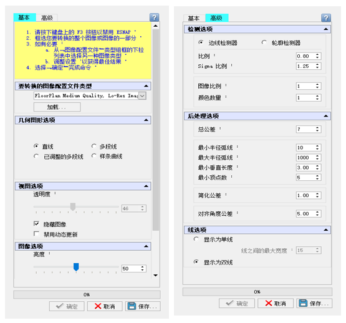Image resolution: width=346 pixels, height=323 pixels.
Task: Select the 显示为双线 radio button
Action: coord(196,262)
